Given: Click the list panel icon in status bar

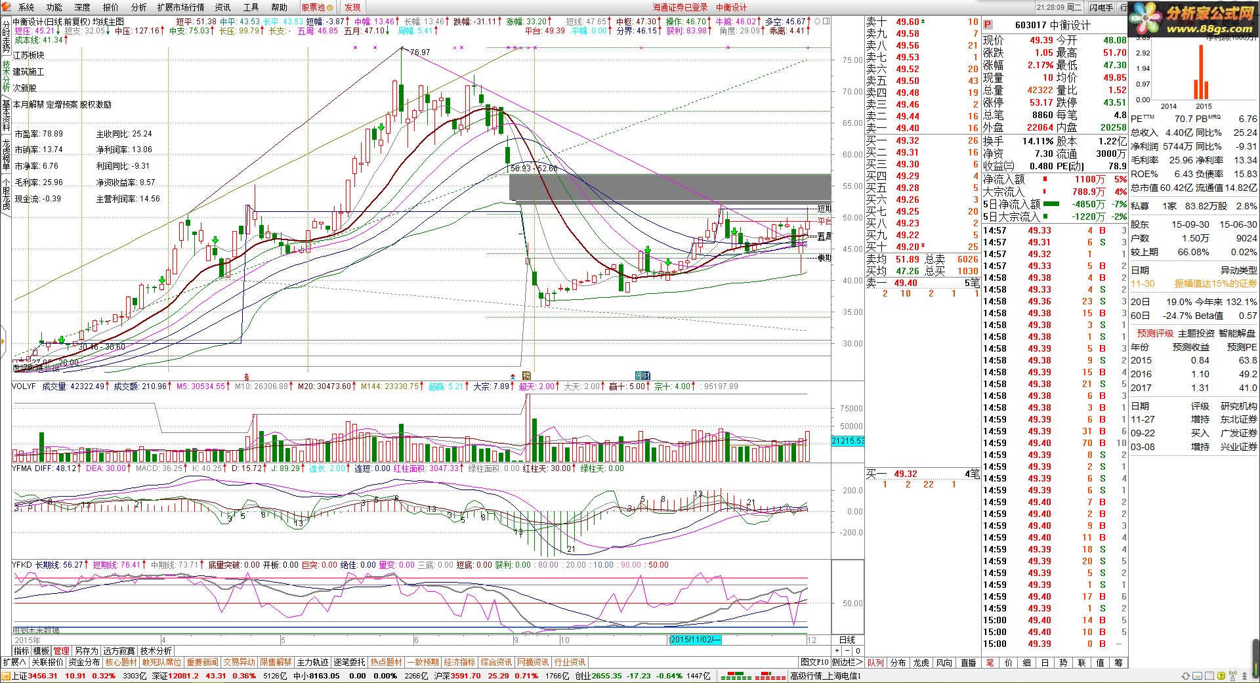Looking at the screenshot, I should [1209, 676].
